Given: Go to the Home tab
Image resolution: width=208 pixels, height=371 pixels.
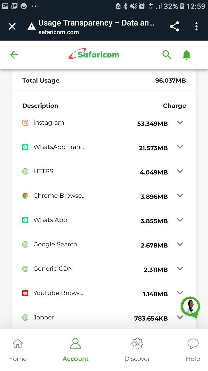Looking at the screenshot, I should (x=18, y=350).
